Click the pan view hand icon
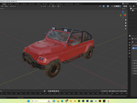137x103 pixels. tap(126, 23)
